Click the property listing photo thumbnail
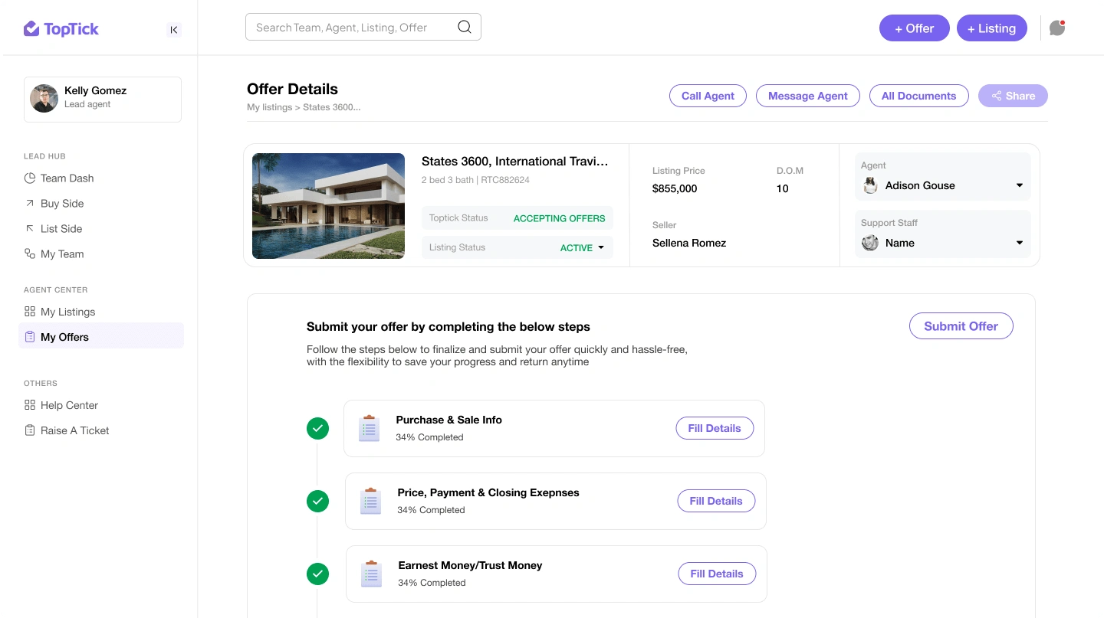The height and width of the screenshot is (618, 1104). 328,206
